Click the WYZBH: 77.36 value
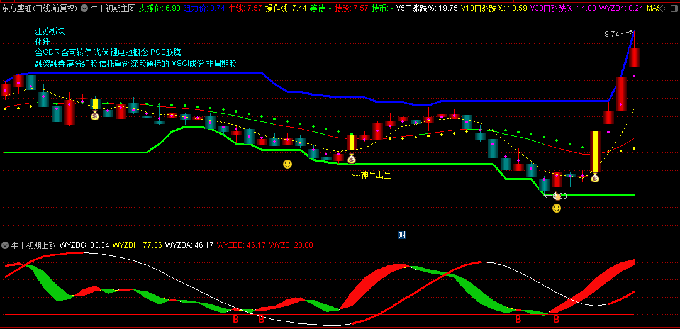 pos(137,245)
